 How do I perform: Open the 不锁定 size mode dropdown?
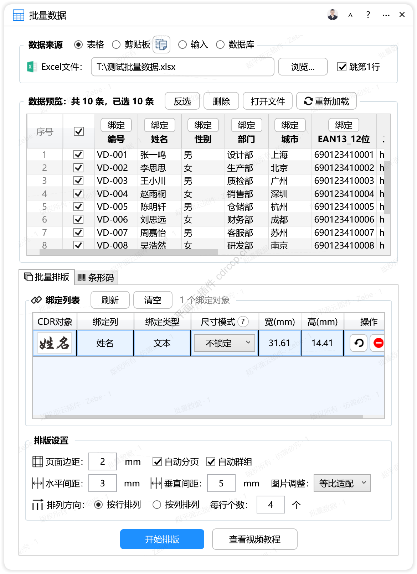pos(225,343)
